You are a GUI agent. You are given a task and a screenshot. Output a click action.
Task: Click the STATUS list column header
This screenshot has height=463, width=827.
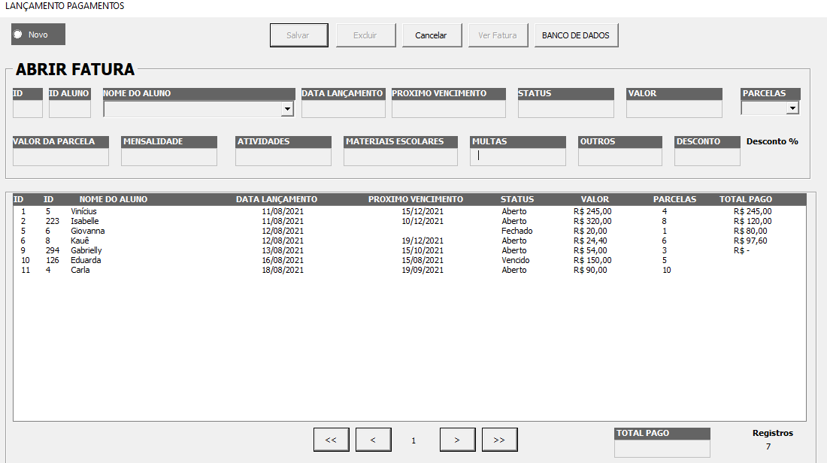(517, 199)
